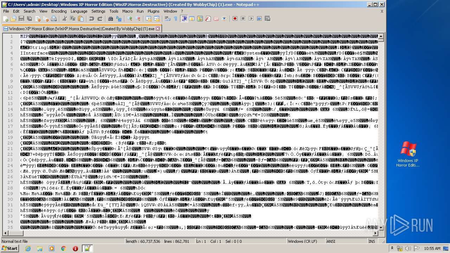Select Windows XP Horror Edition desktop icon
Image resolution: width=450 pixels, height=253 pixels.
point(408,154)
